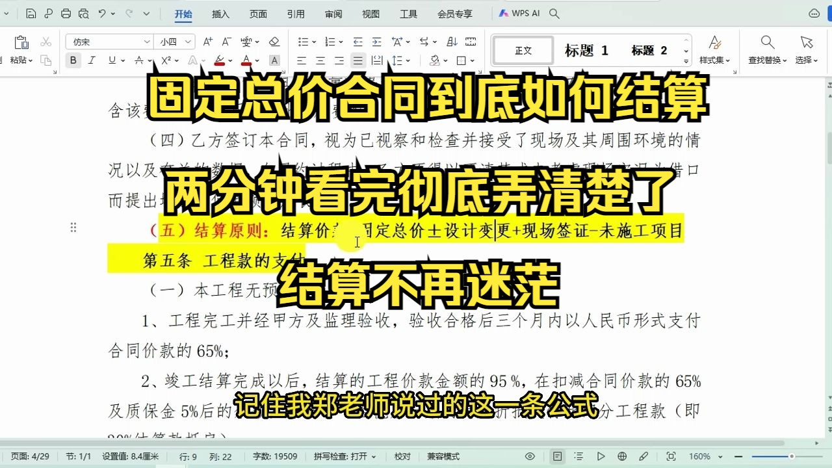Click the Italic icon
This screenshot has width=832, height=468.
click(x=92, y=60)
